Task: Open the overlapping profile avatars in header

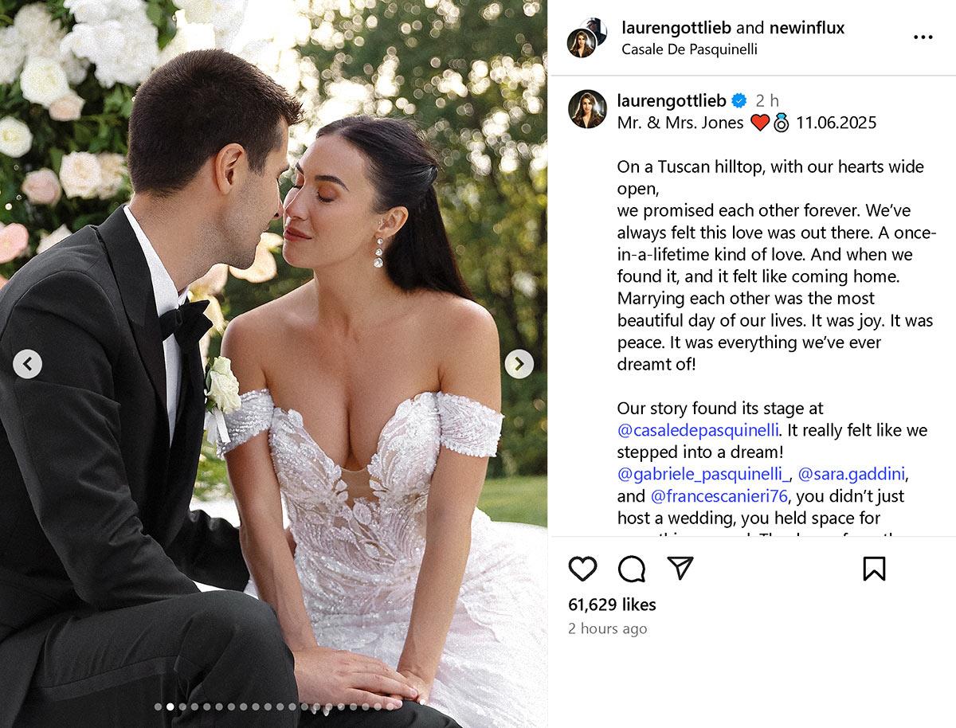Action: (586, 37)
